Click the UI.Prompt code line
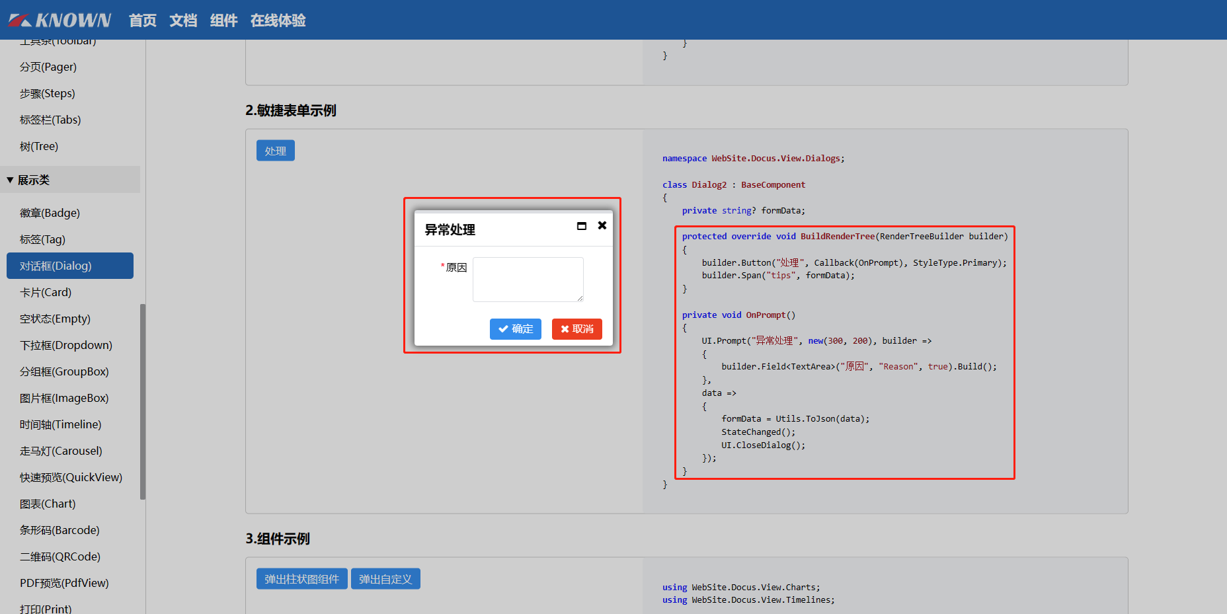Screen dimensions: 1227x614 pyautogui.click(x=816, y=340)
